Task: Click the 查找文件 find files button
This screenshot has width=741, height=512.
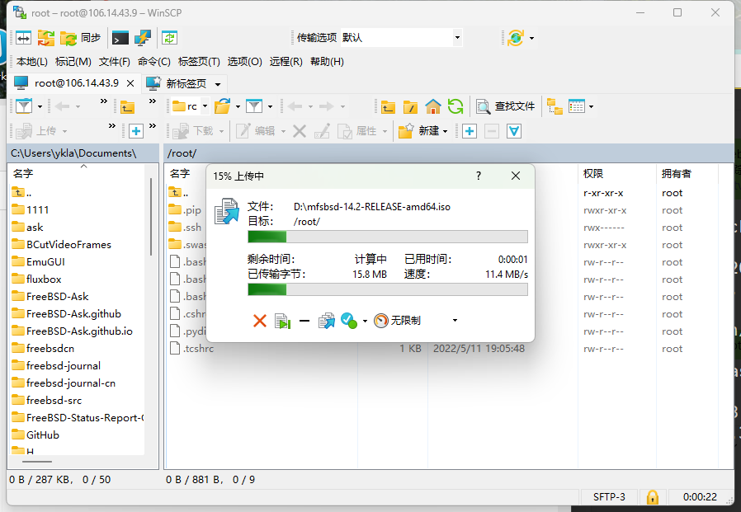Action: (506, 106)
